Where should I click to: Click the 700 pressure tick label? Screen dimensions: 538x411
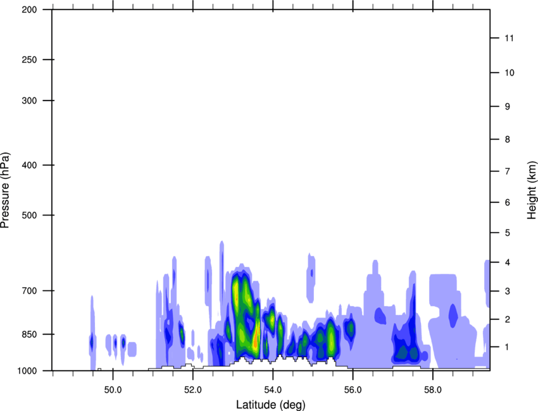coord(29,291)
